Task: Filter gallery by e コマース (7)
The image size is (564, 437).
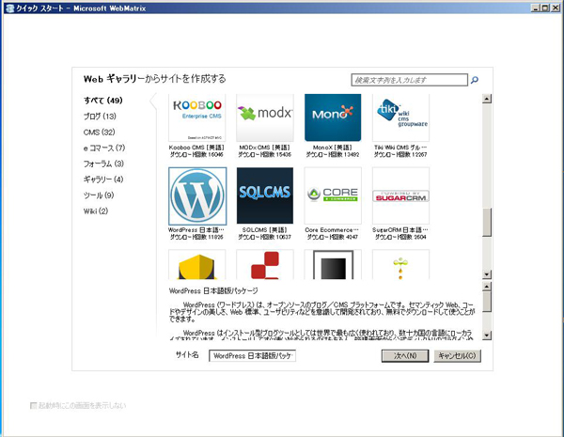Action: point(104,148)
